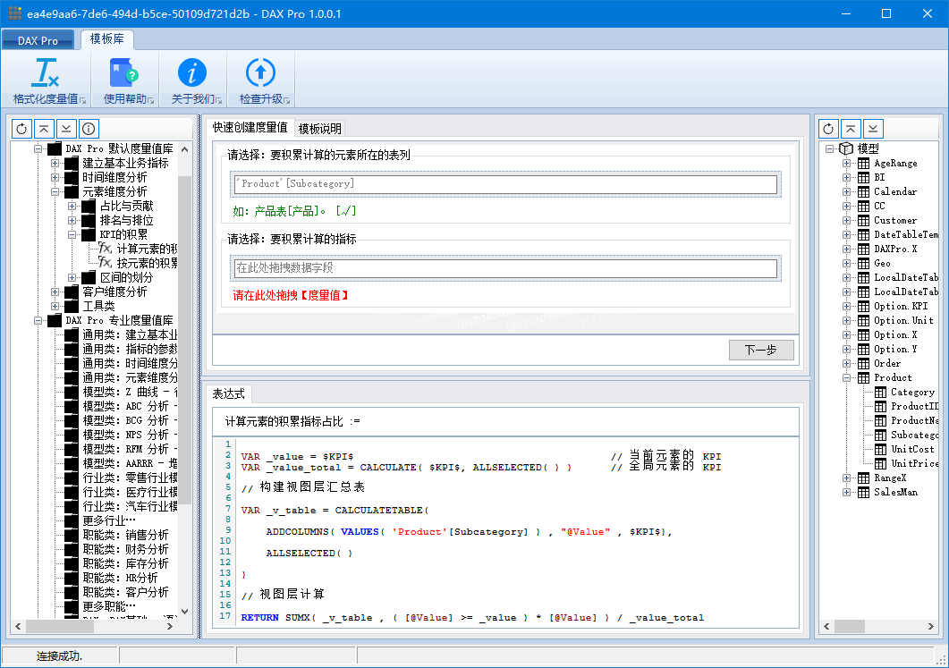Screen dimensions: 949x668
Task: Refresh the left template library tree
Action: click(x=22, y=129)
